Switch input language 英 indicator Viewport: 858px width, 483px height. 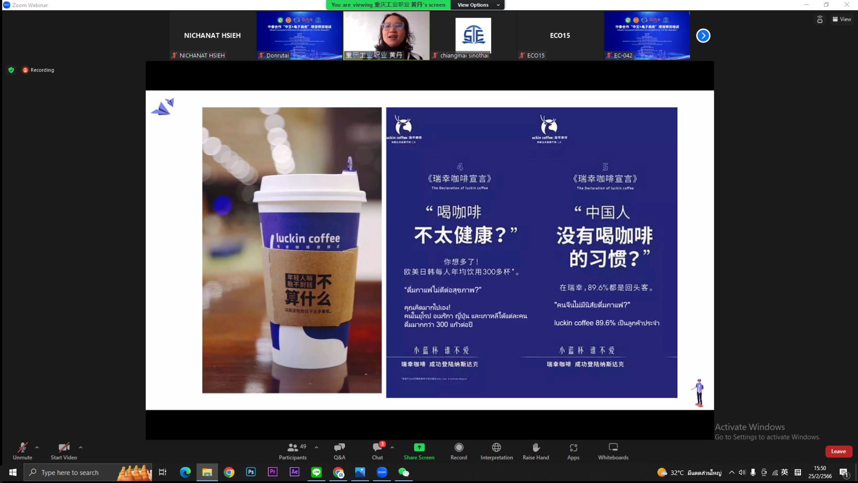(x=785, y=472)
